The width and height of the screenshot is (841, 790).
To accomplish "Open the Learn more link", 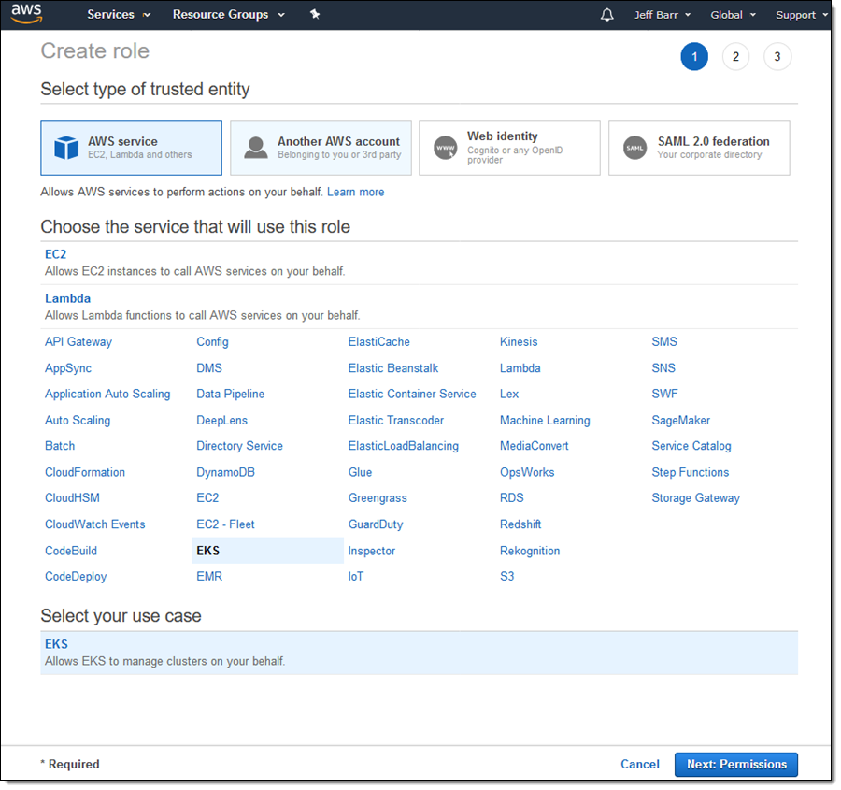I will pyautogui.click(x=355, y=192).
